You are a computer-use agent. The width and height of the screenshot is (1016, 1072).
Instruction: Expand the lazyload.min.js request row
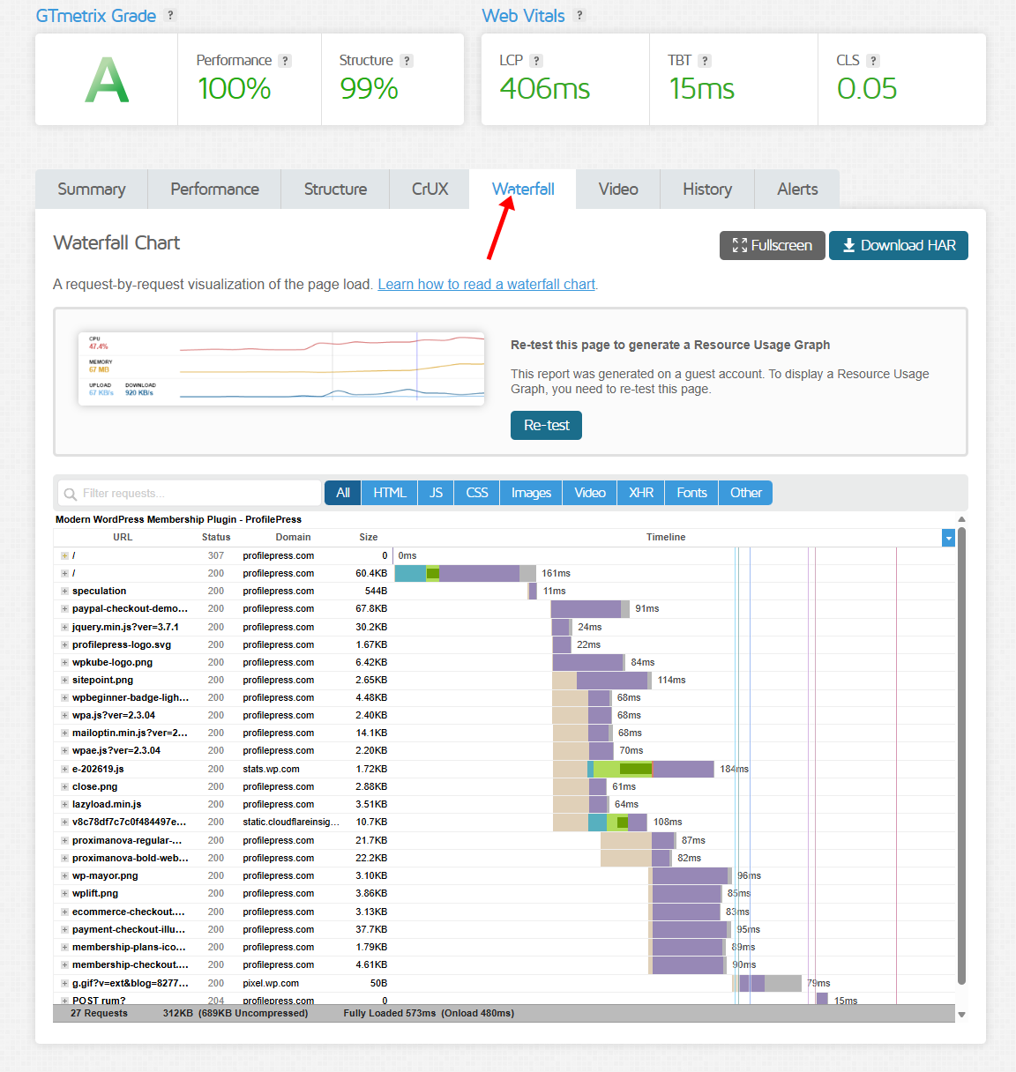tap(64, 805)
